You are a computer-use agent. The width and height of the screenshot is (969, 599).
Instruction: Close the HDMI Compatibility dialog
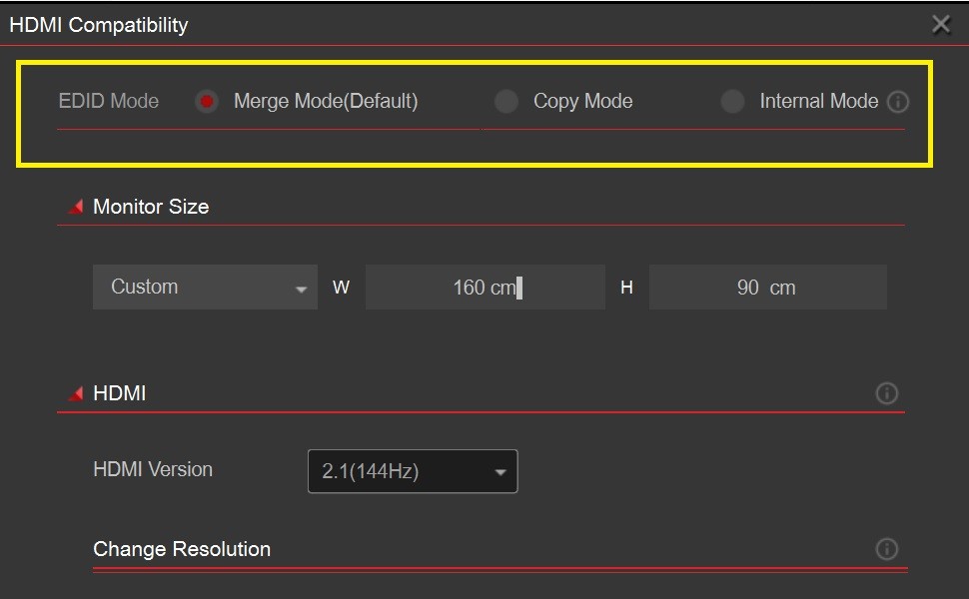[941, 25]
